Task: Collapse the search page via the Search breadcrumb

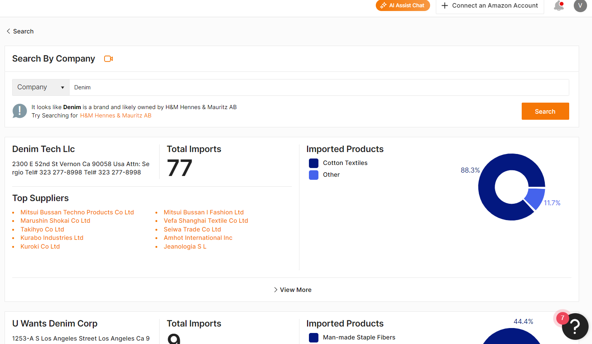Action: [x=23, y=31]
